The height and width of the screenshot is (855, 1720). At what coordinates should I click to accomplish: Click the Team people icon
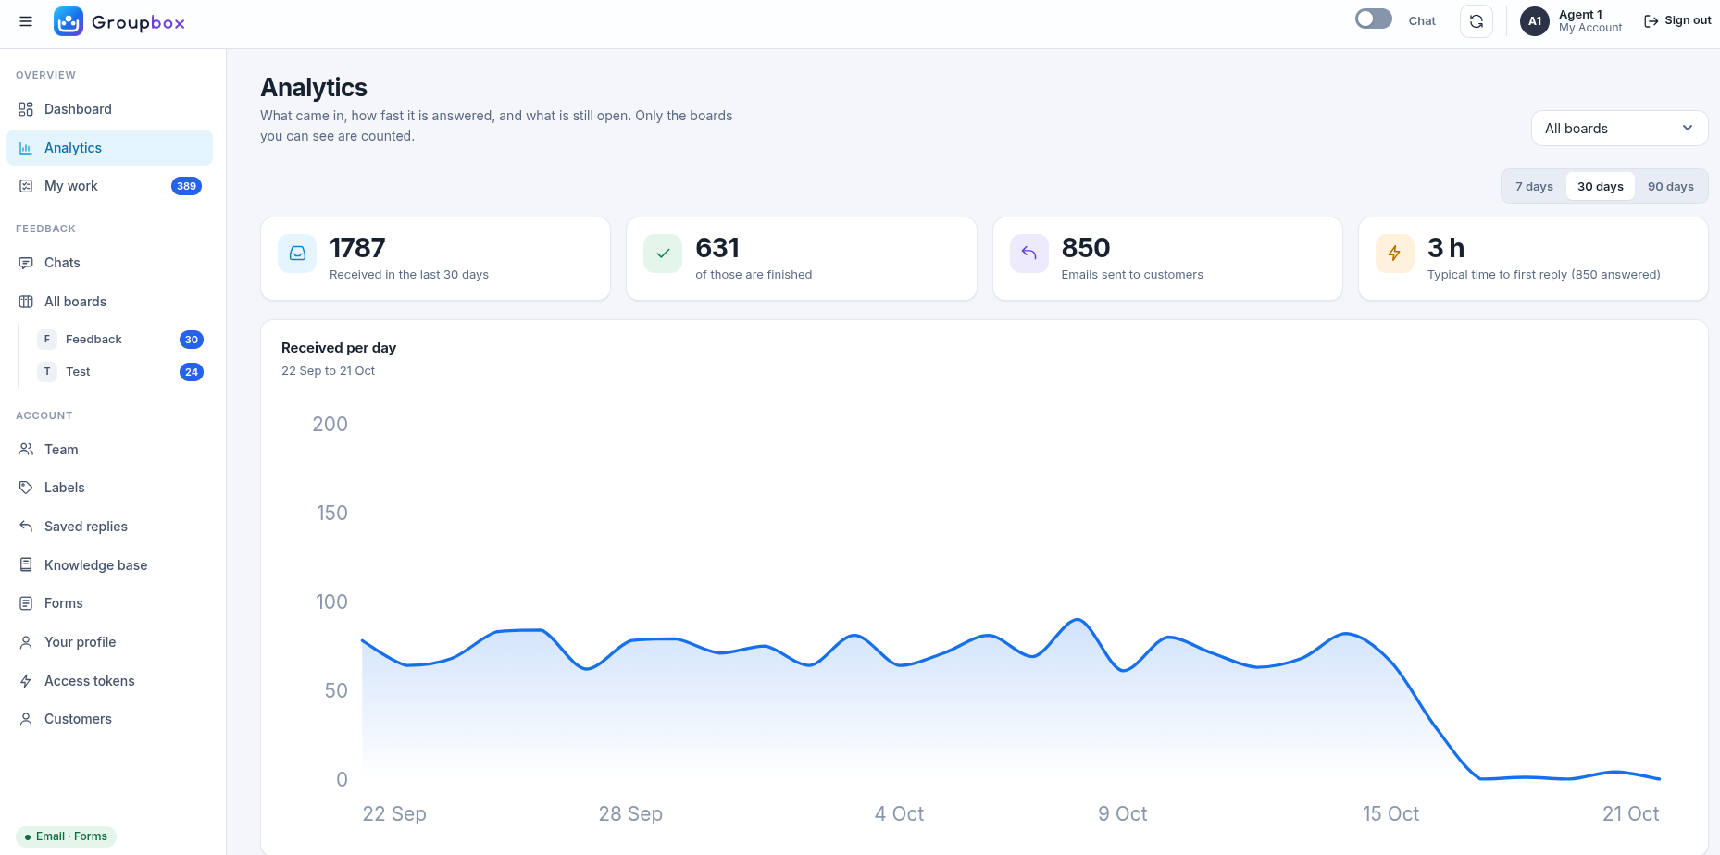[26, 450]
